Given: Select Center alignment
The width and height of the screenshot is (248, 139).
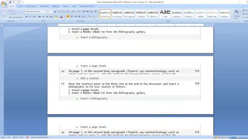Looking at the screenshot, I should 72,17.
